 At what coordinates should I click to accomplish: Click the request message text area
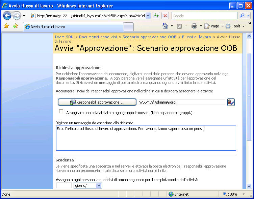[146, 138]
